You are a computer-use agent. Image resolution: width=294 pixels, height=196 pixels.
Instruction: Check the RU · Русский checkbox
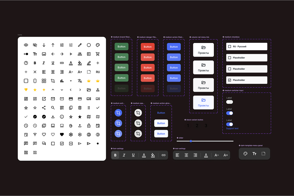tap(229, 46)
